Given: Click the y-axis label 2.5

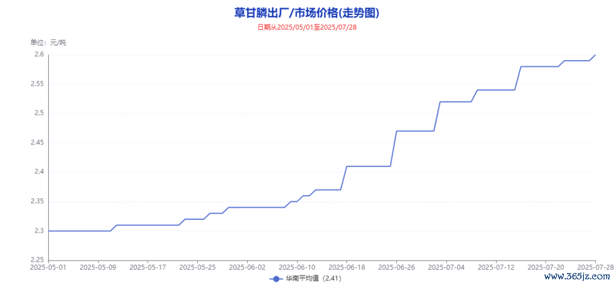Looking at the screenshot, I should click(x=39, y=113).
